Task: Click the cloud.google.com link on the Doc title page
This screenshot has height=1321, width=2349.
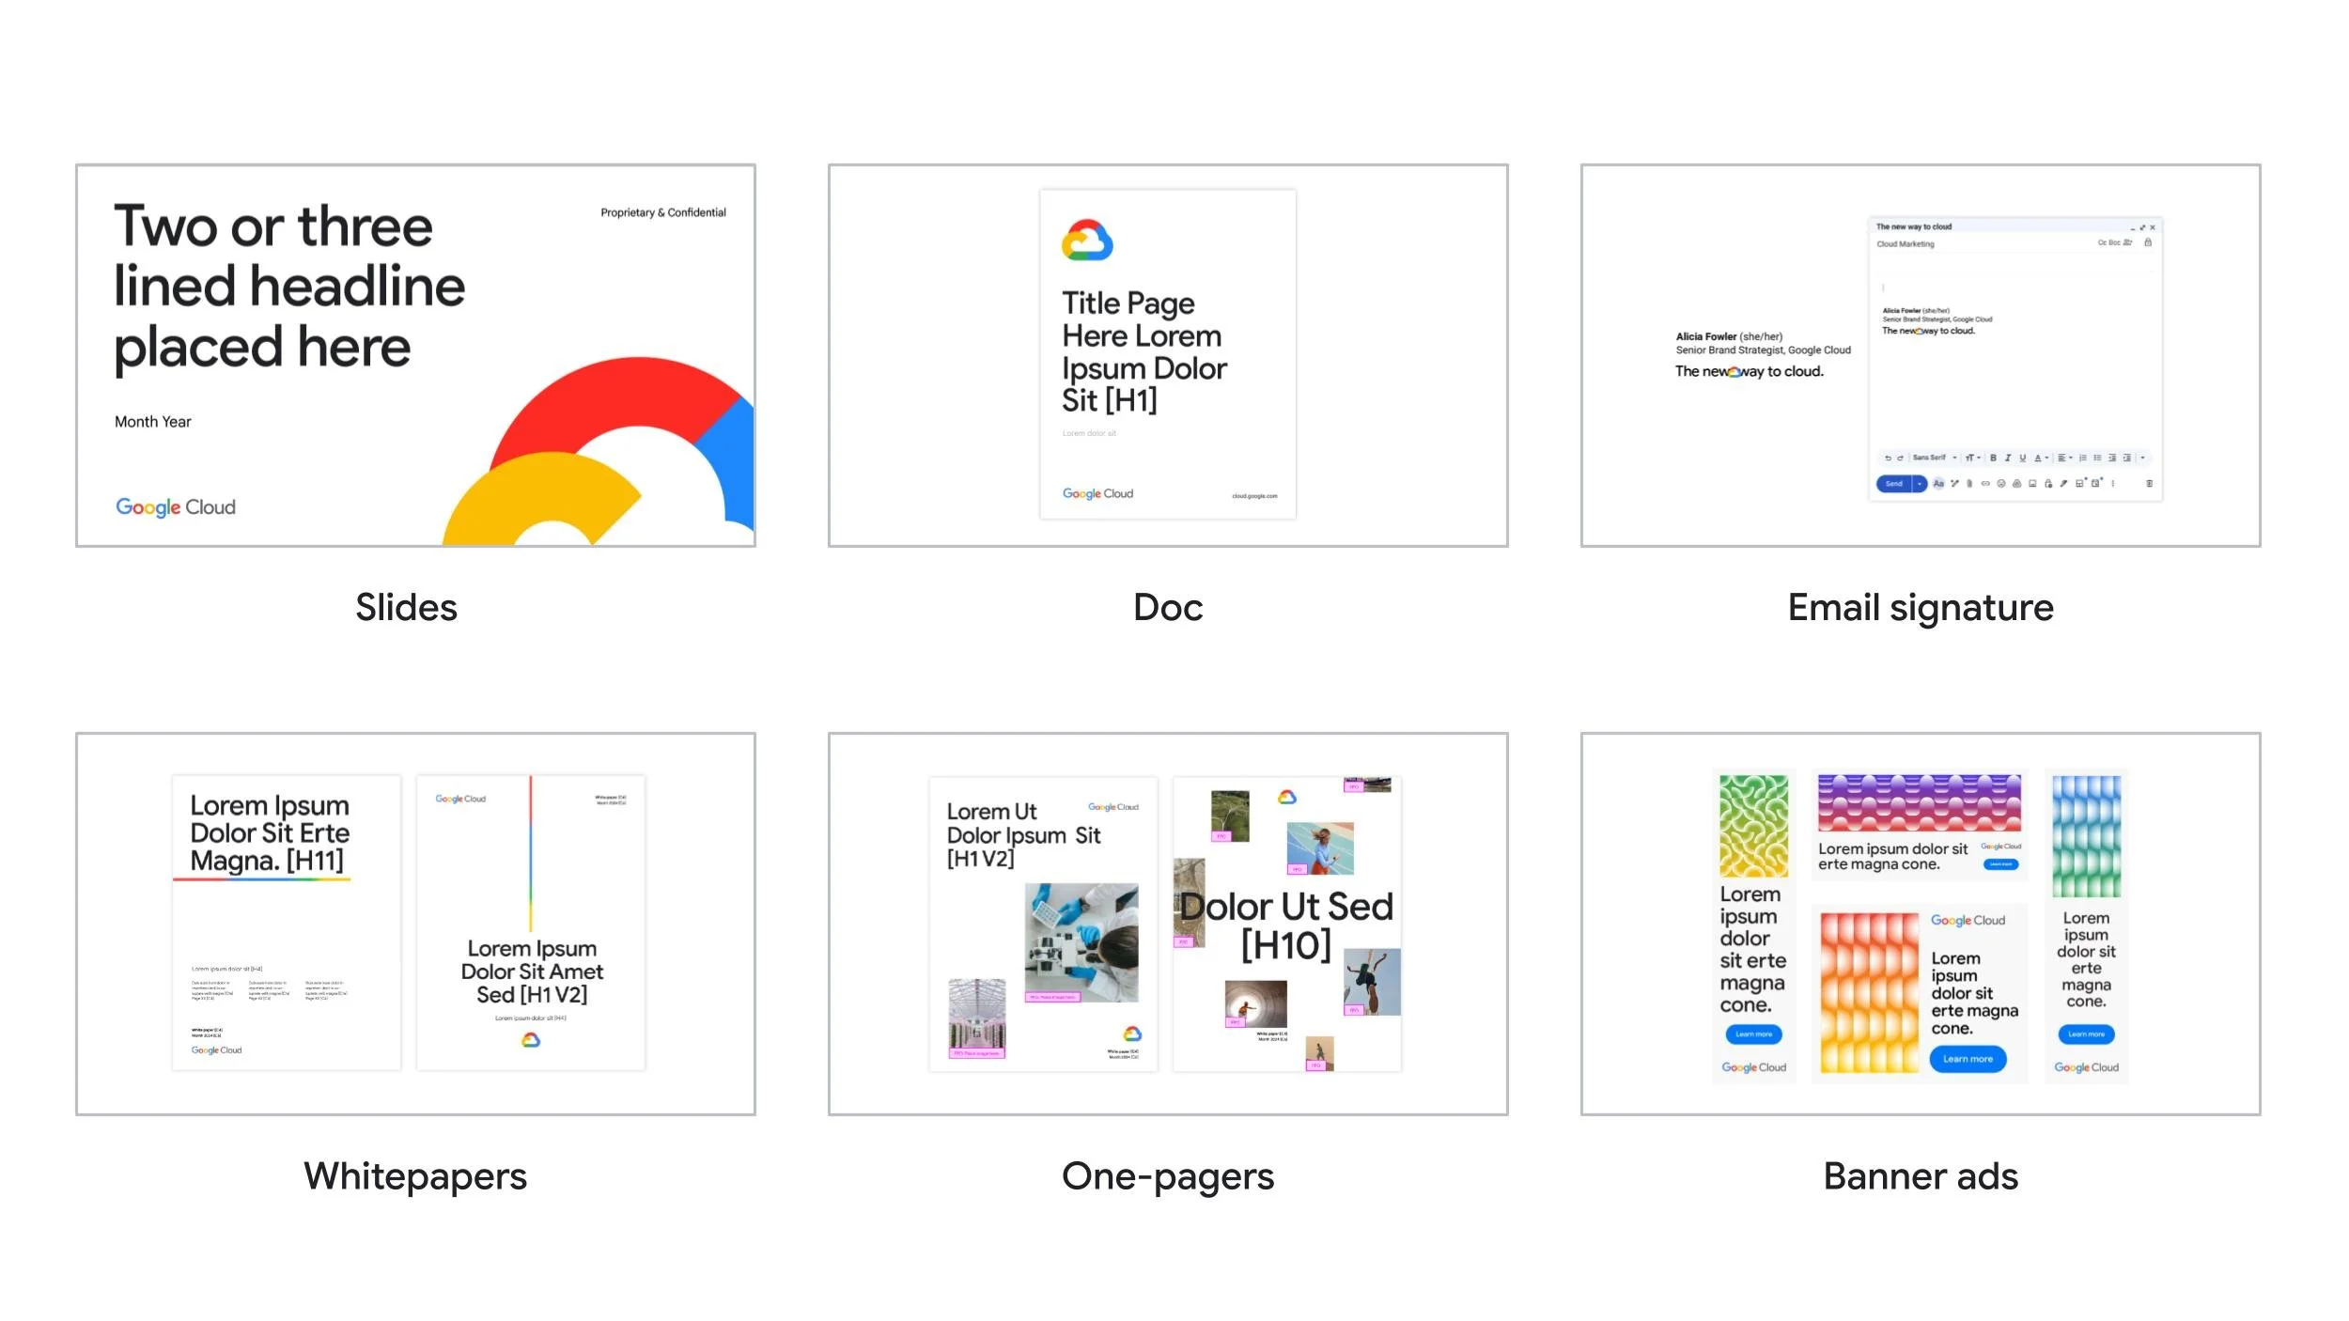Action: (1254, 496)
